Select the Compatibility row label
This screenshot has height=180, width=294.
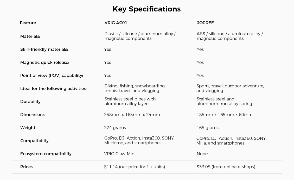pyautogui.click(x=35, y=141)
